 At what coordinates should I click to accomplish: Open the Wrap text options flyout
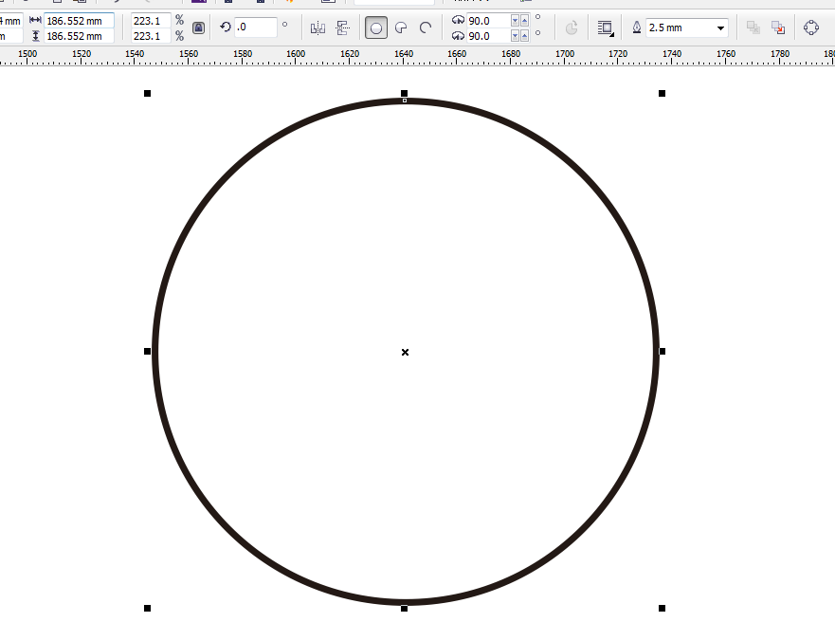606,27
